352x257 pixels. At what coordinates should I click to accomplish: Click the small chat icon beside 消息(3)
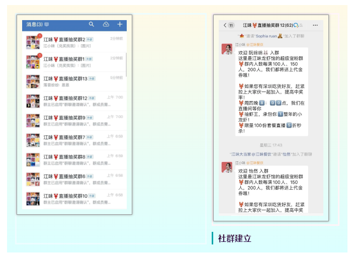47,24
